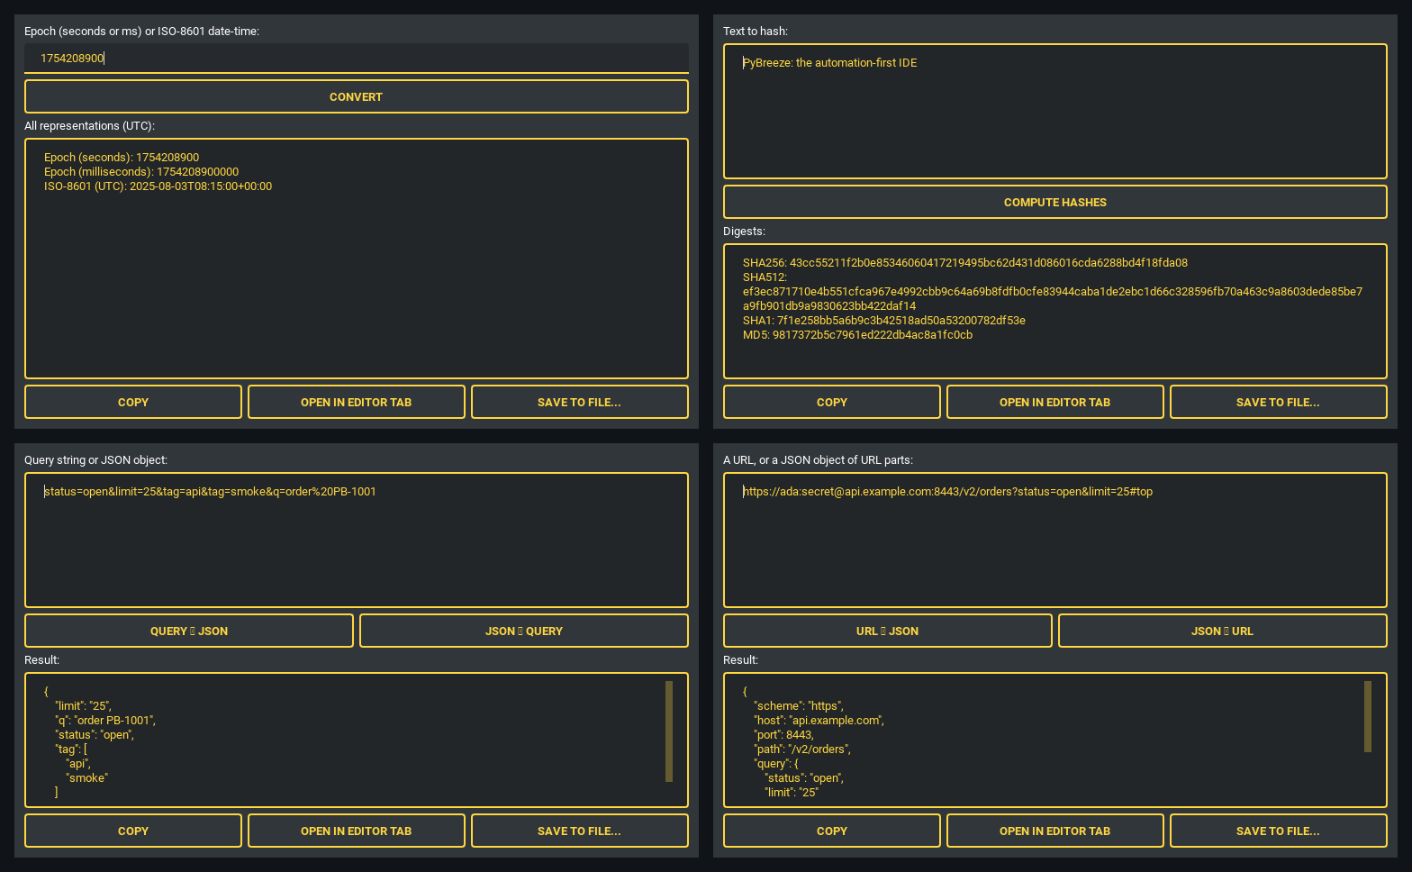This screenshot has height=872, width=1412.
Task: Click the URL result vertical scrollbar
Action: pyautogui.click(x=1368, y=716)
